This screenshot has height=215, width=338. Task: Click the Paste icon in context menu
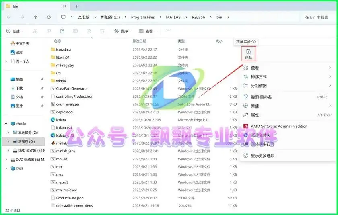pos(248,54)
